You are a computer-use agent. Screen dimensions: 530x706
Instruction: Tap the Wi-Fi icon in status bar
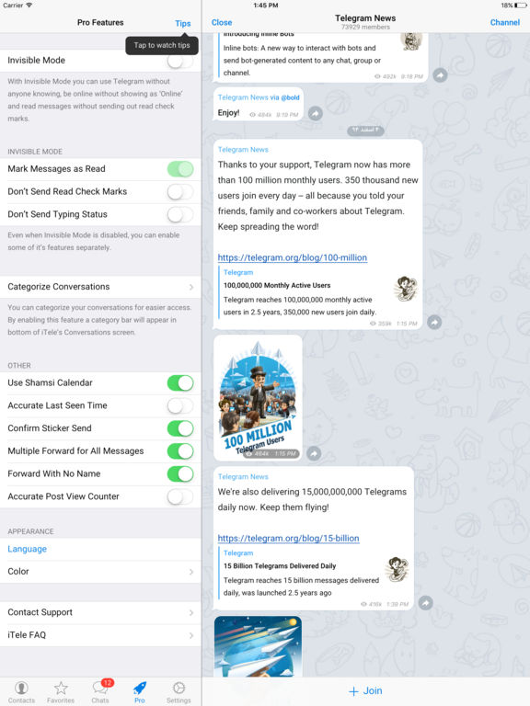[x=29, y=5]
